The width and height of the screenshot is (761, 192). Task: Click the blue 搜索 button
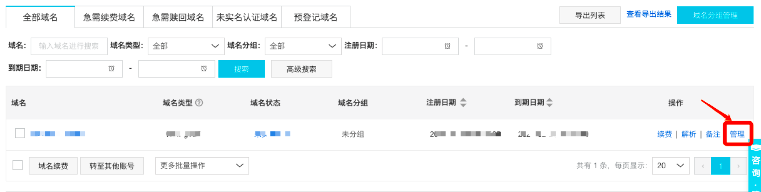click(x=241, y=69)
